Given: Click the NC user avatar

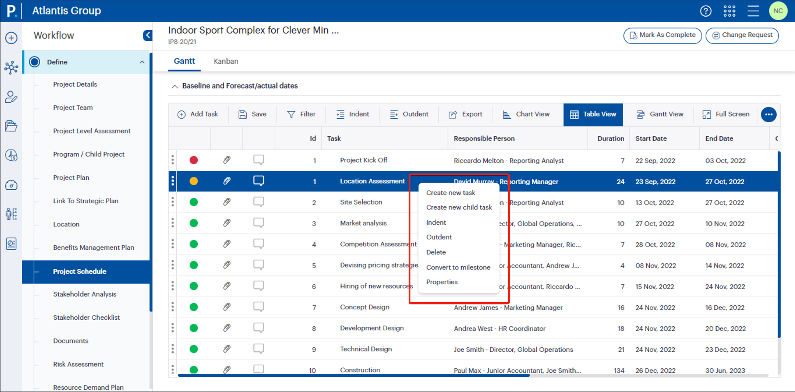Looking at the screenshot, I should pos(778,11).
